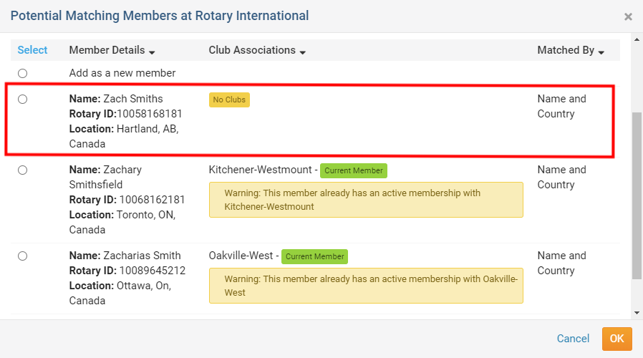Click the yellow No Clubs badge
643x358 pixels.
tap(229, 100)
